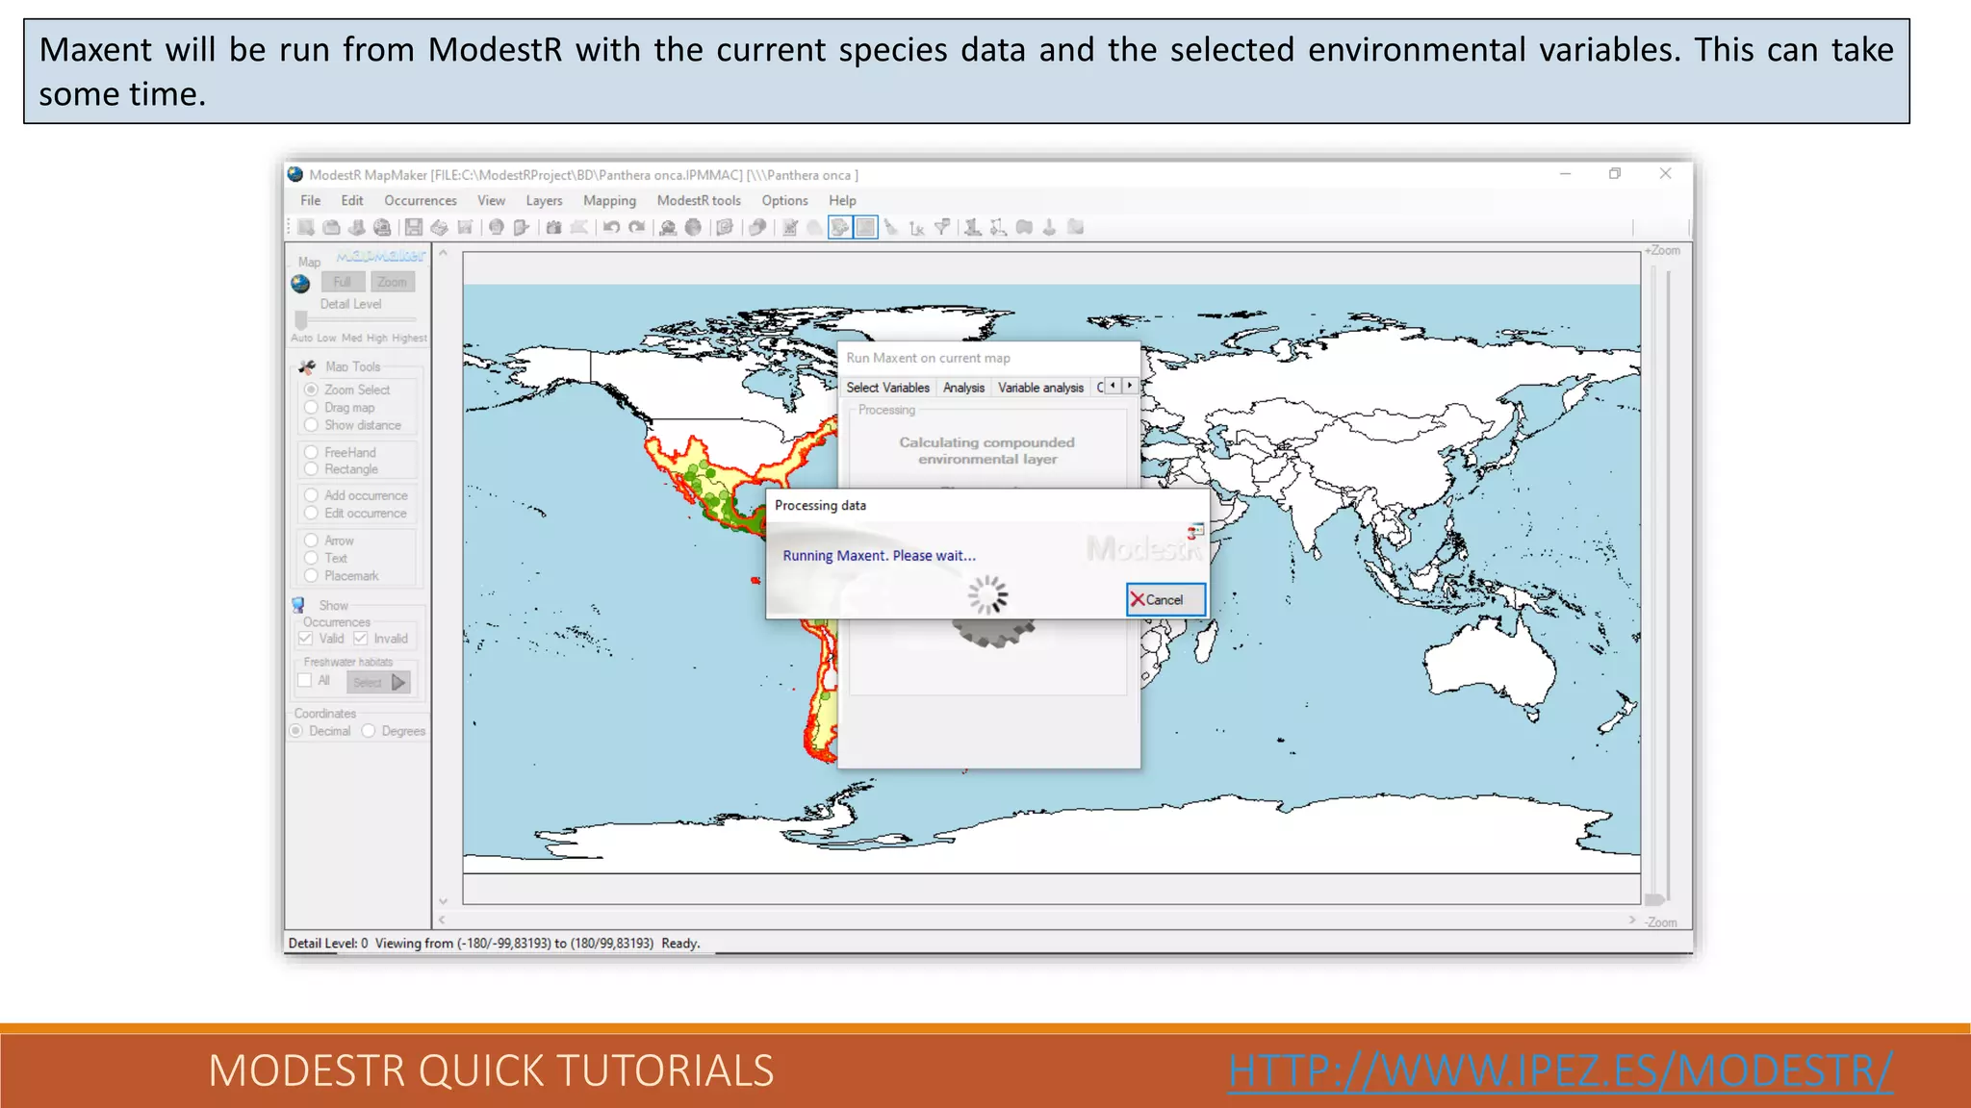Screen dimensions: 1971x1108
Task: Open the Options menu
Action: click(x=784, y=200)
